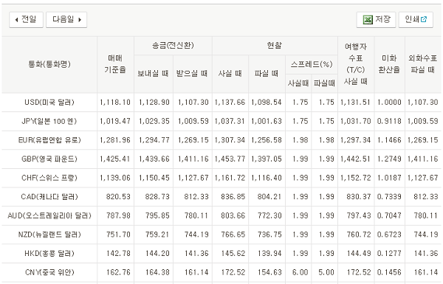Click the 송금(전신환) header
This screenshot has width=443, height=284.
pyautogui.click(x=173, y=46)
